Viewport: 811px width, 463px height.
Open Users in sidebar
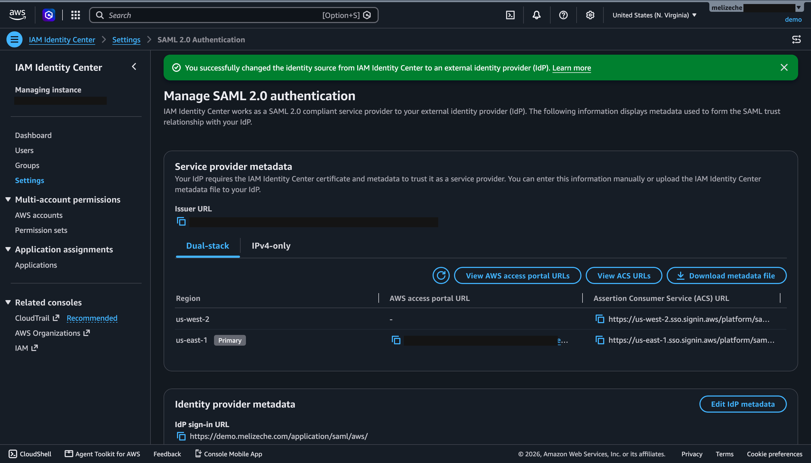coord(24,150)
